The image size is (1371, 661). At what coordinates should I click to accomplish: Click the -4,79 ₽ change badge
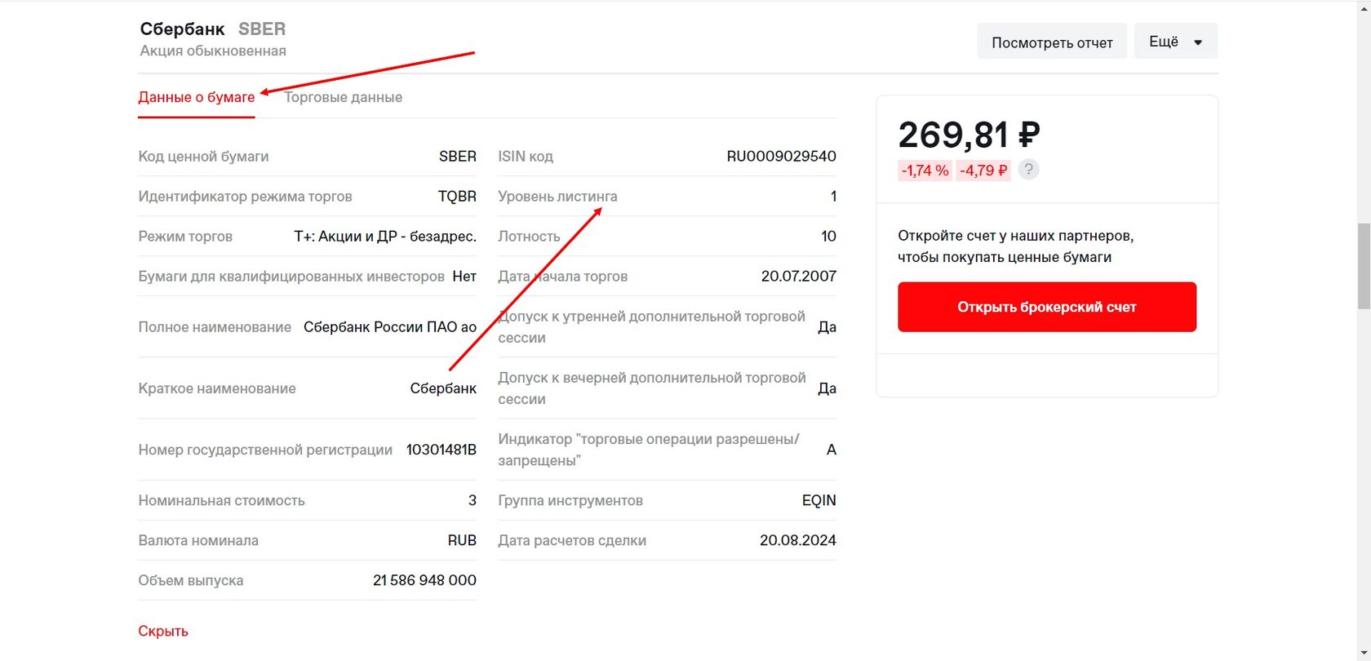[x=983, y=171]
